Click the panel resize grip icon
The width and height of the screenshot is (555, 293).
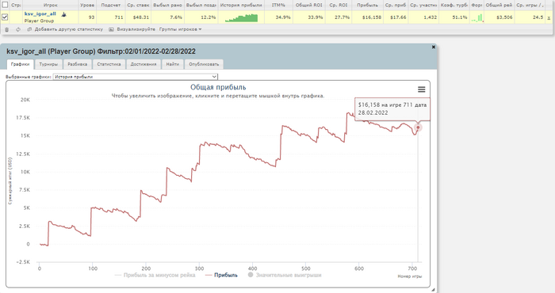pos(433,290)
